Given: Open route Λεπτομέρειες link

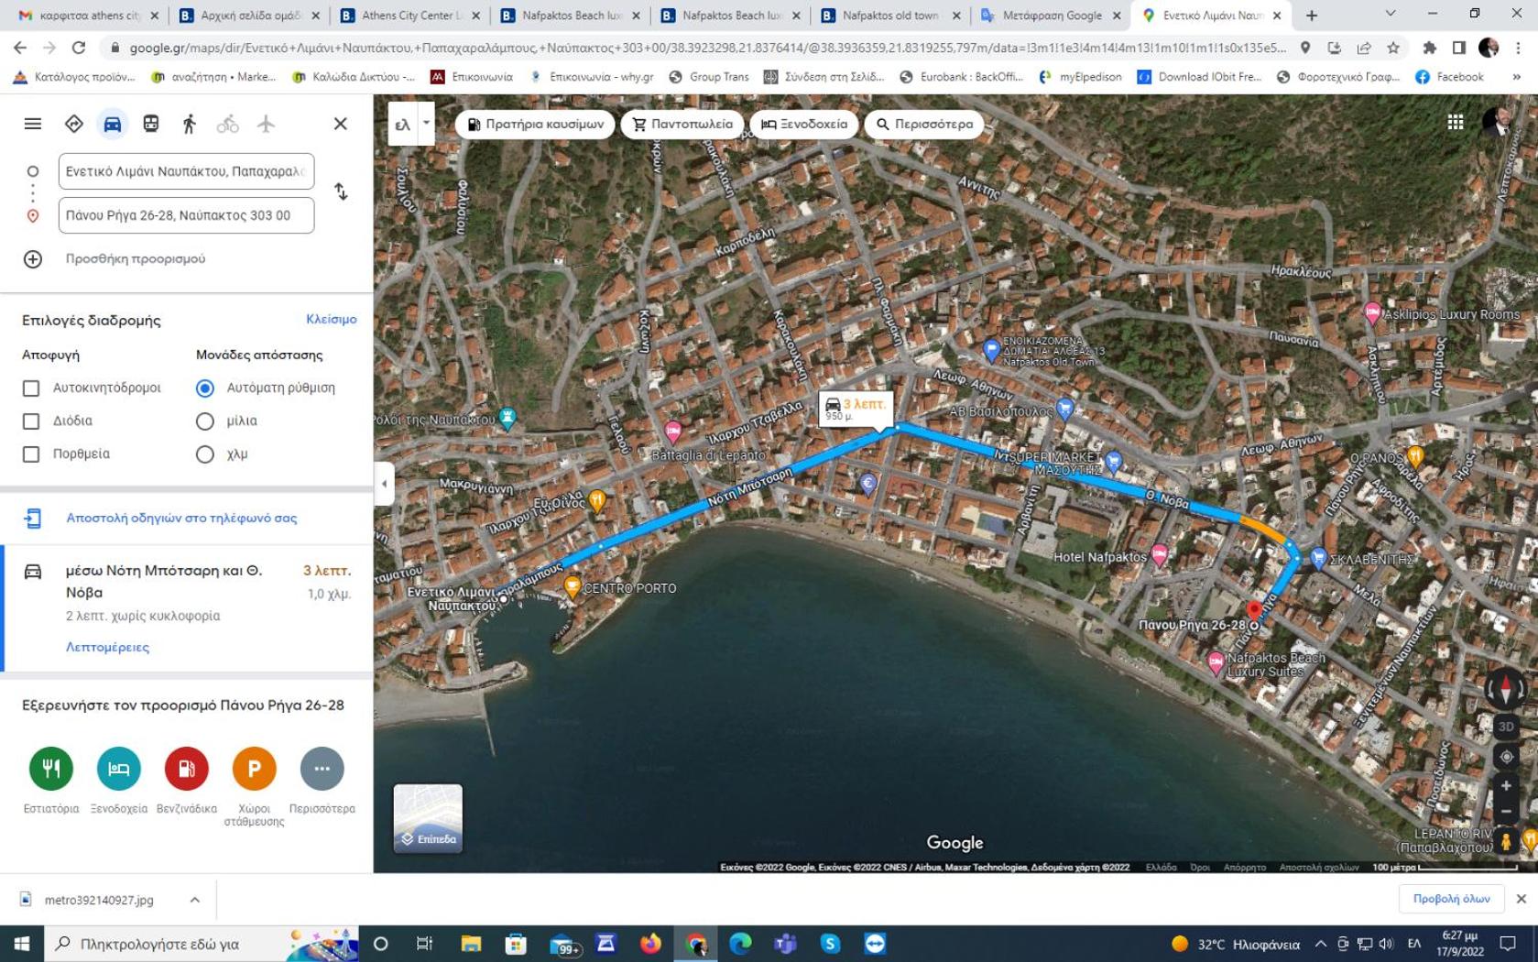Looking at the screenshot, I should coord(107,647).
